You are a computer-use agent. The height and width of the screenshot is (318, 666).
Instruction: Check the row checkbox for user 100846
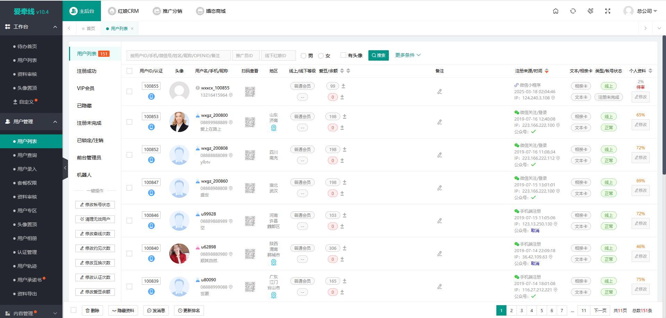129,221
